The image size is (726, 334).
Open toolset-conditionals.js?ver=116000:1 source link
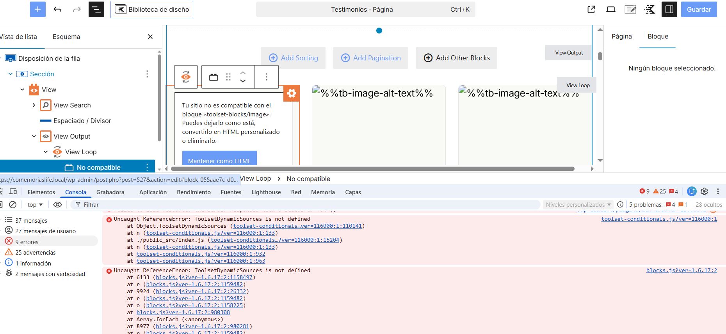[x=659, y=219]
